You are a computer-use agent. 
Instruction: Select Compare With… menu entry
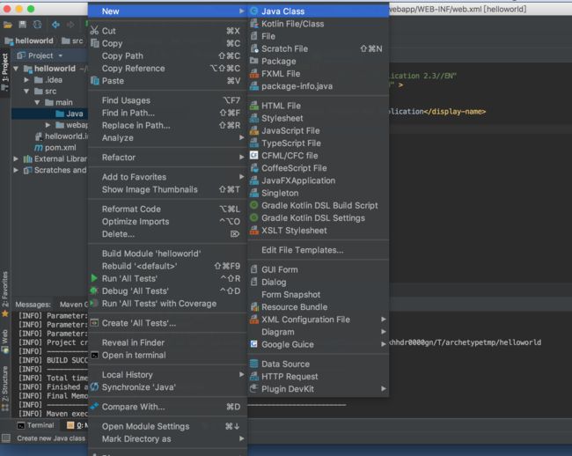[x=167, y=407]
